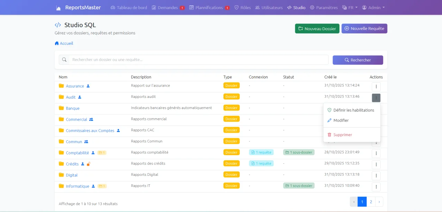442x212 pixels.
Task: Click the 1 sous-dossier badge in Informatique row
Action: (299, 185)
